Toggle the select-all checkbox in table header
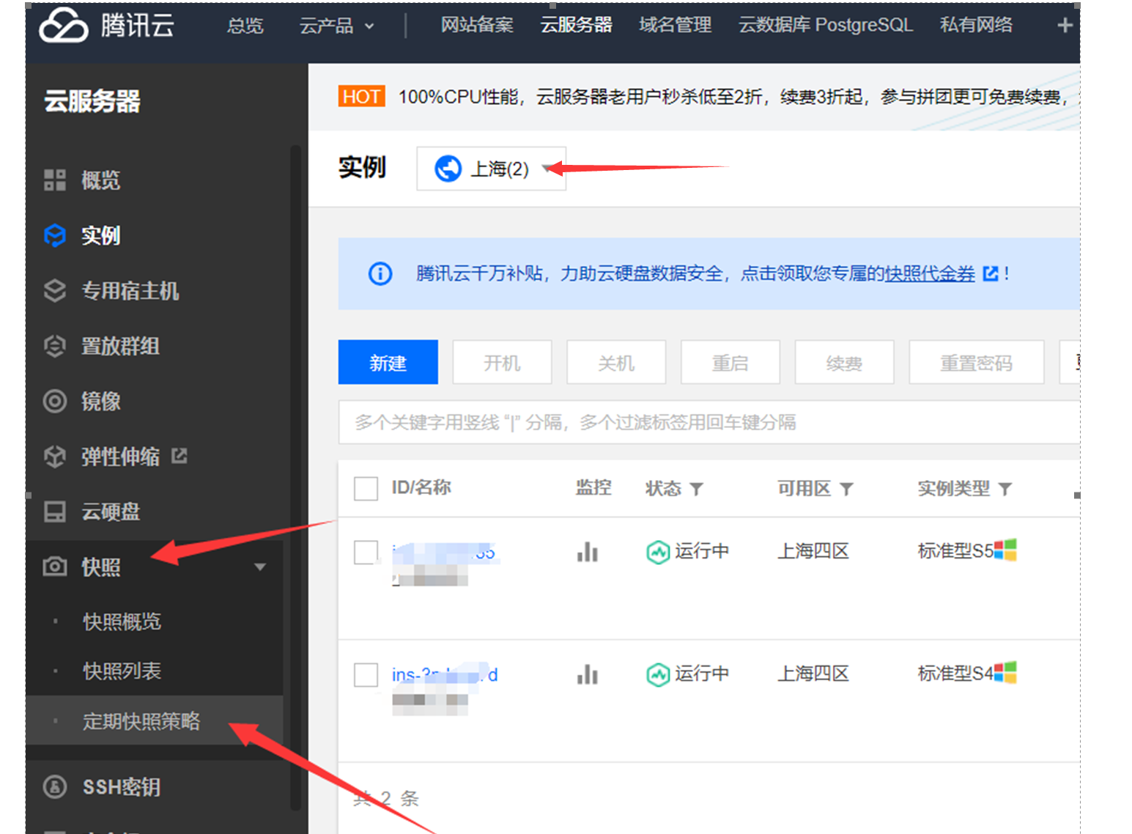Viewport: 1132px width, 834px height. point(366,488)
